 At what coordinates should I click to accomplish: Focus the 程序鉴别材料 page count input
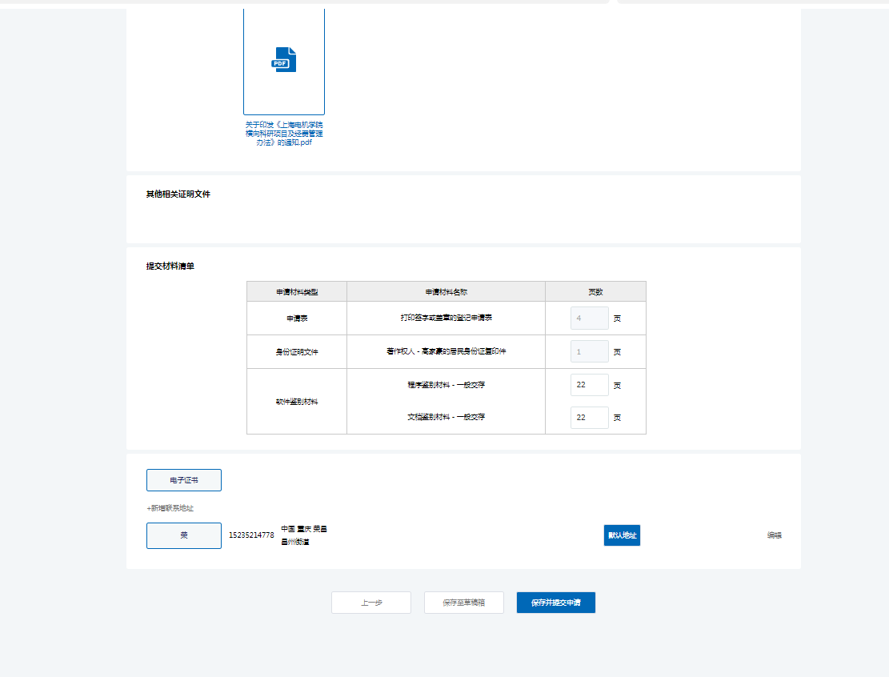[x=589, y=385]
